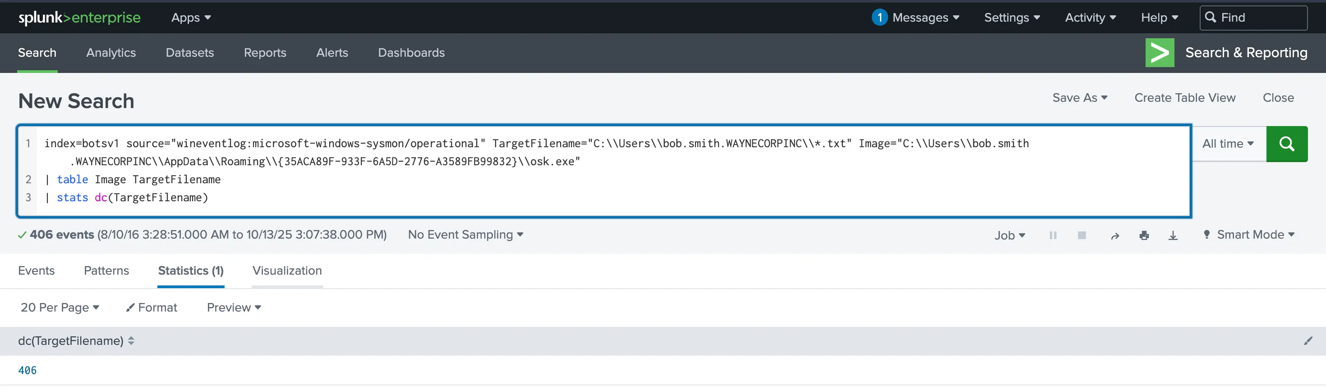1326x389 pixels.
Task: Open the All time range picker
Action: point(1228,144)
